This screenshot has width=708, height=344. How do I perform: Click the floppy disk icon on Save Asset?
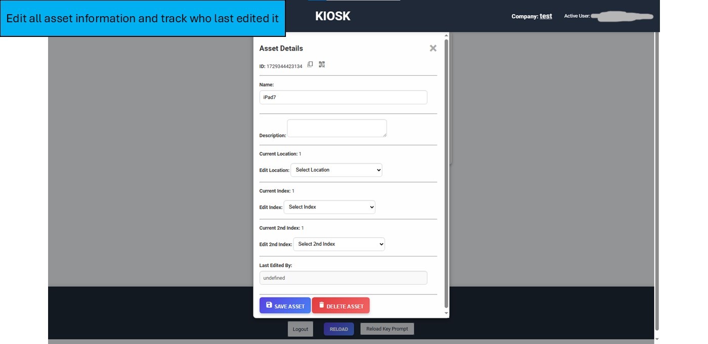[x=269, y=305]
